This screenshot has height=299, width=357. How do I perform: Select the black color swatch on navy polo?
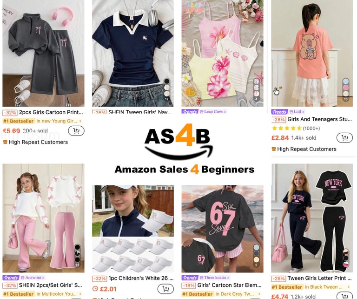pyautogui.click(x=167, y=82)
